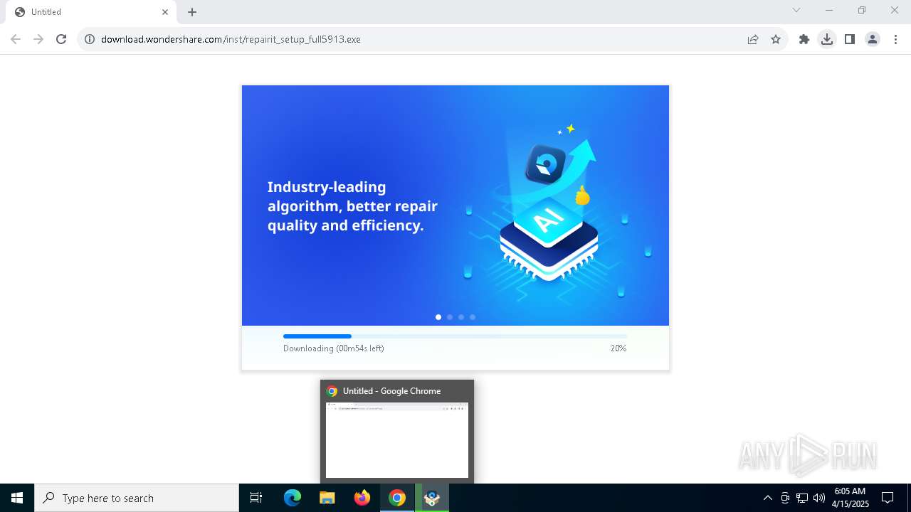Open Chrome profile avatar

coord(873,39)
